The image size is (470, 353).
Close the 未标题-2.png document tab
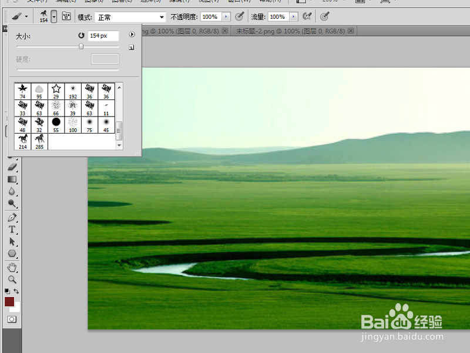click(351, 31)
